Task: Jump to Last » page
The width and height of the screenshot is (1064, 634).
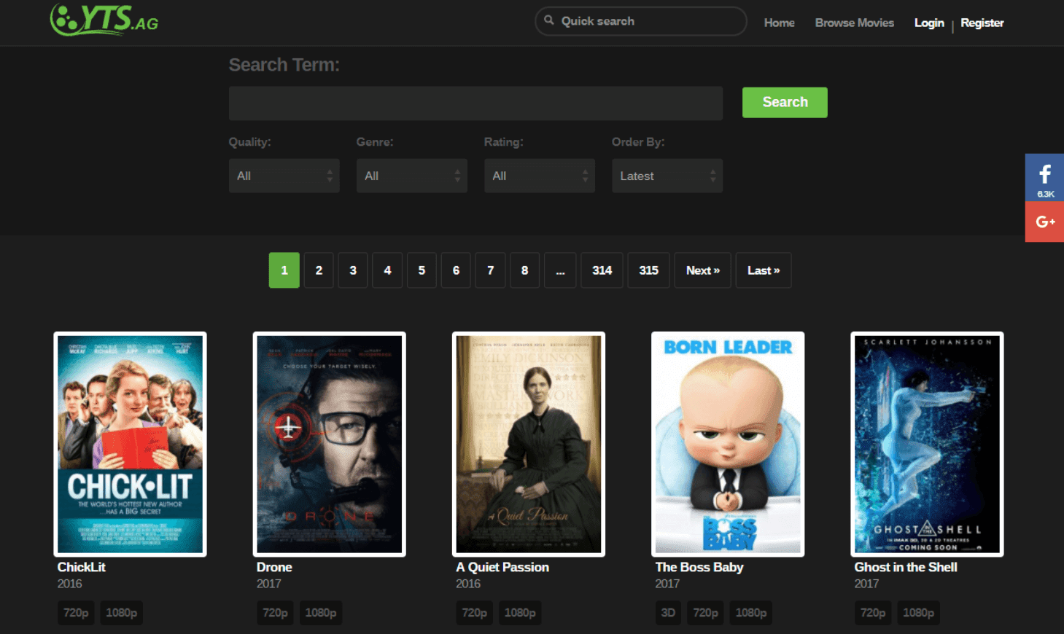Action: click(x=764, y=270)
